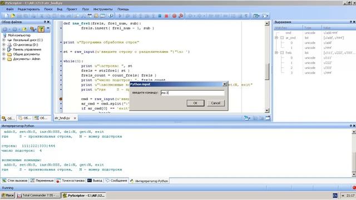Click the Value column header in watches

click(x=339, y=28)
